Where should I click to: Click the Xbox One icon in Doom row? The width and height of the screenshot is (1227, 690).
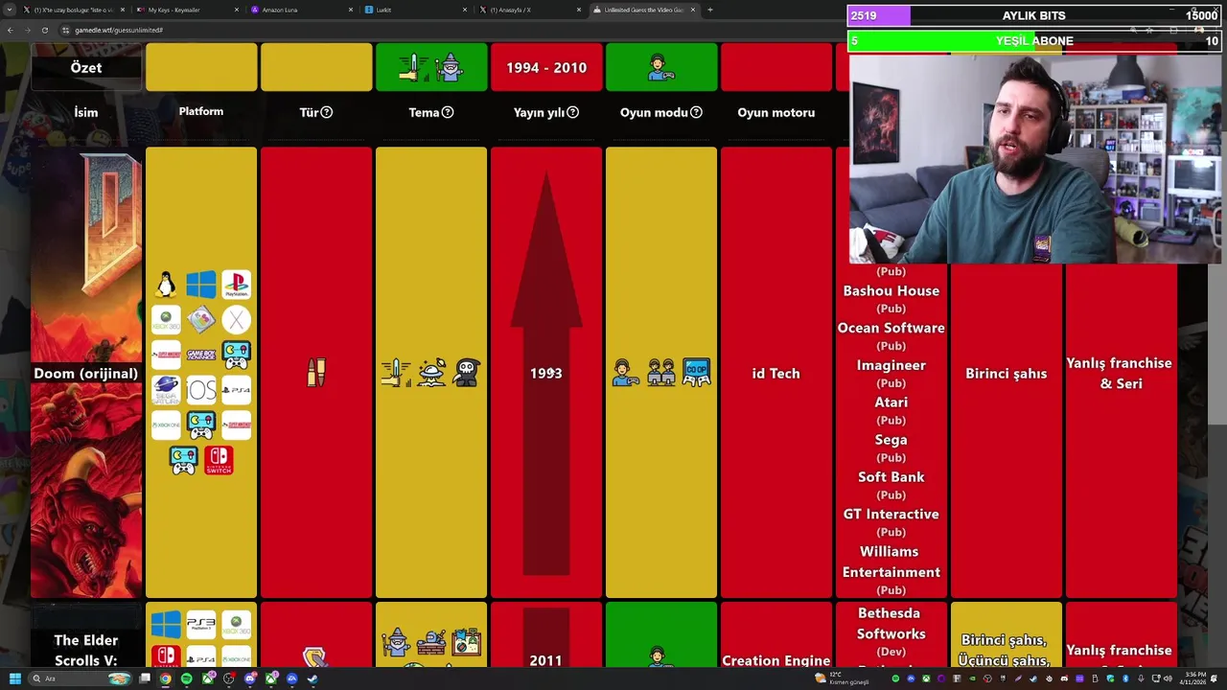[x=166, y=425]
